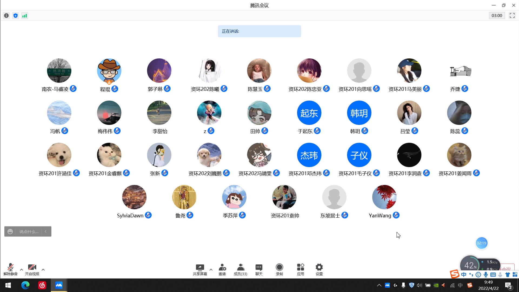Click the avatar of 吕莹
Viewport: 519px width, 292px height.
point(409,113)
